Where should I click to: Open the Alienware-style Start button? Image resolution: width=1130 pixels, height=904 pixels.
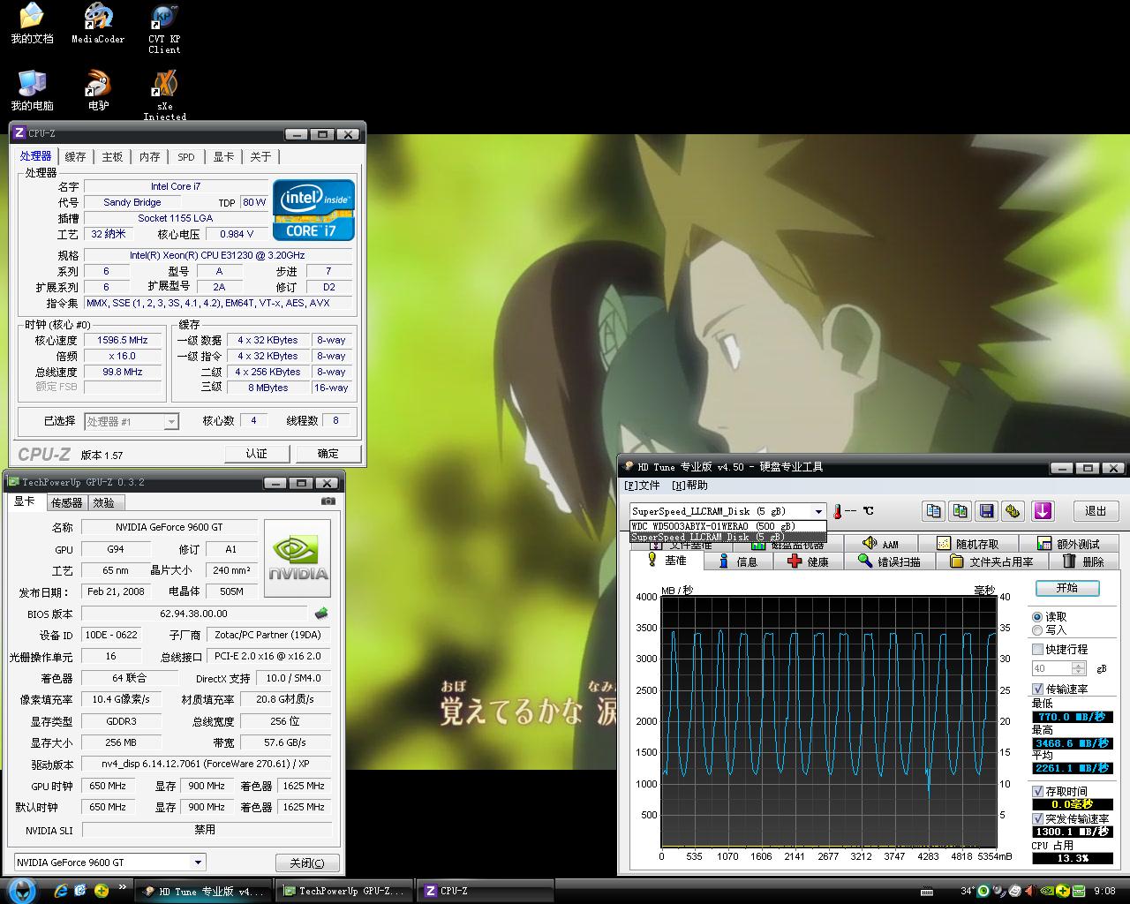point(21,890)
